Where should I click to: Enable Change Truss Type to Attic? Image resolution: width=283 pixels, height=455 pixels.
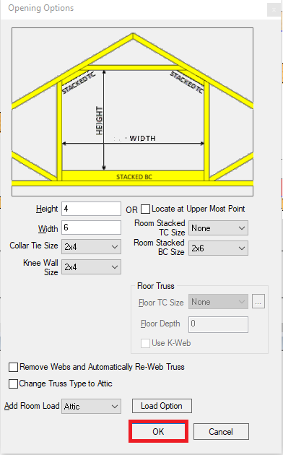click(13, 383)
